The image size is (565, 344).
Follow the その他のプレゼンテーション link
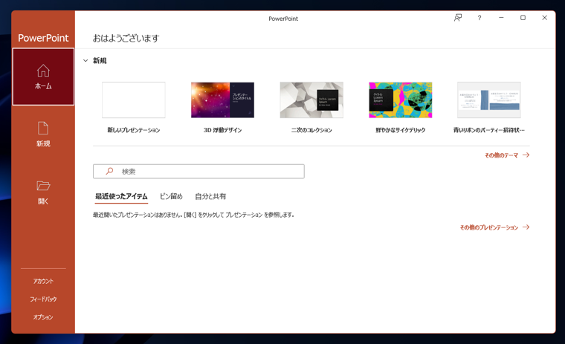[x=494, y=227]
